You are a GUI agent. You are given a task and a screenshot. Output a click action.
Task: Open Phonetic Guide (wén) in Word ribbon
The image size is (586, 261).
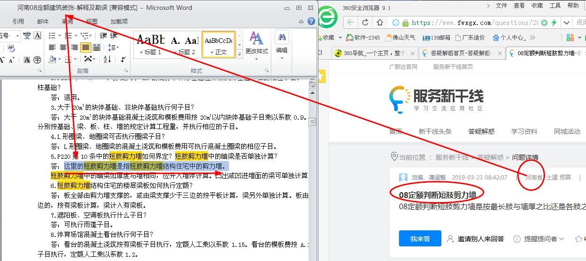(26, 36)
